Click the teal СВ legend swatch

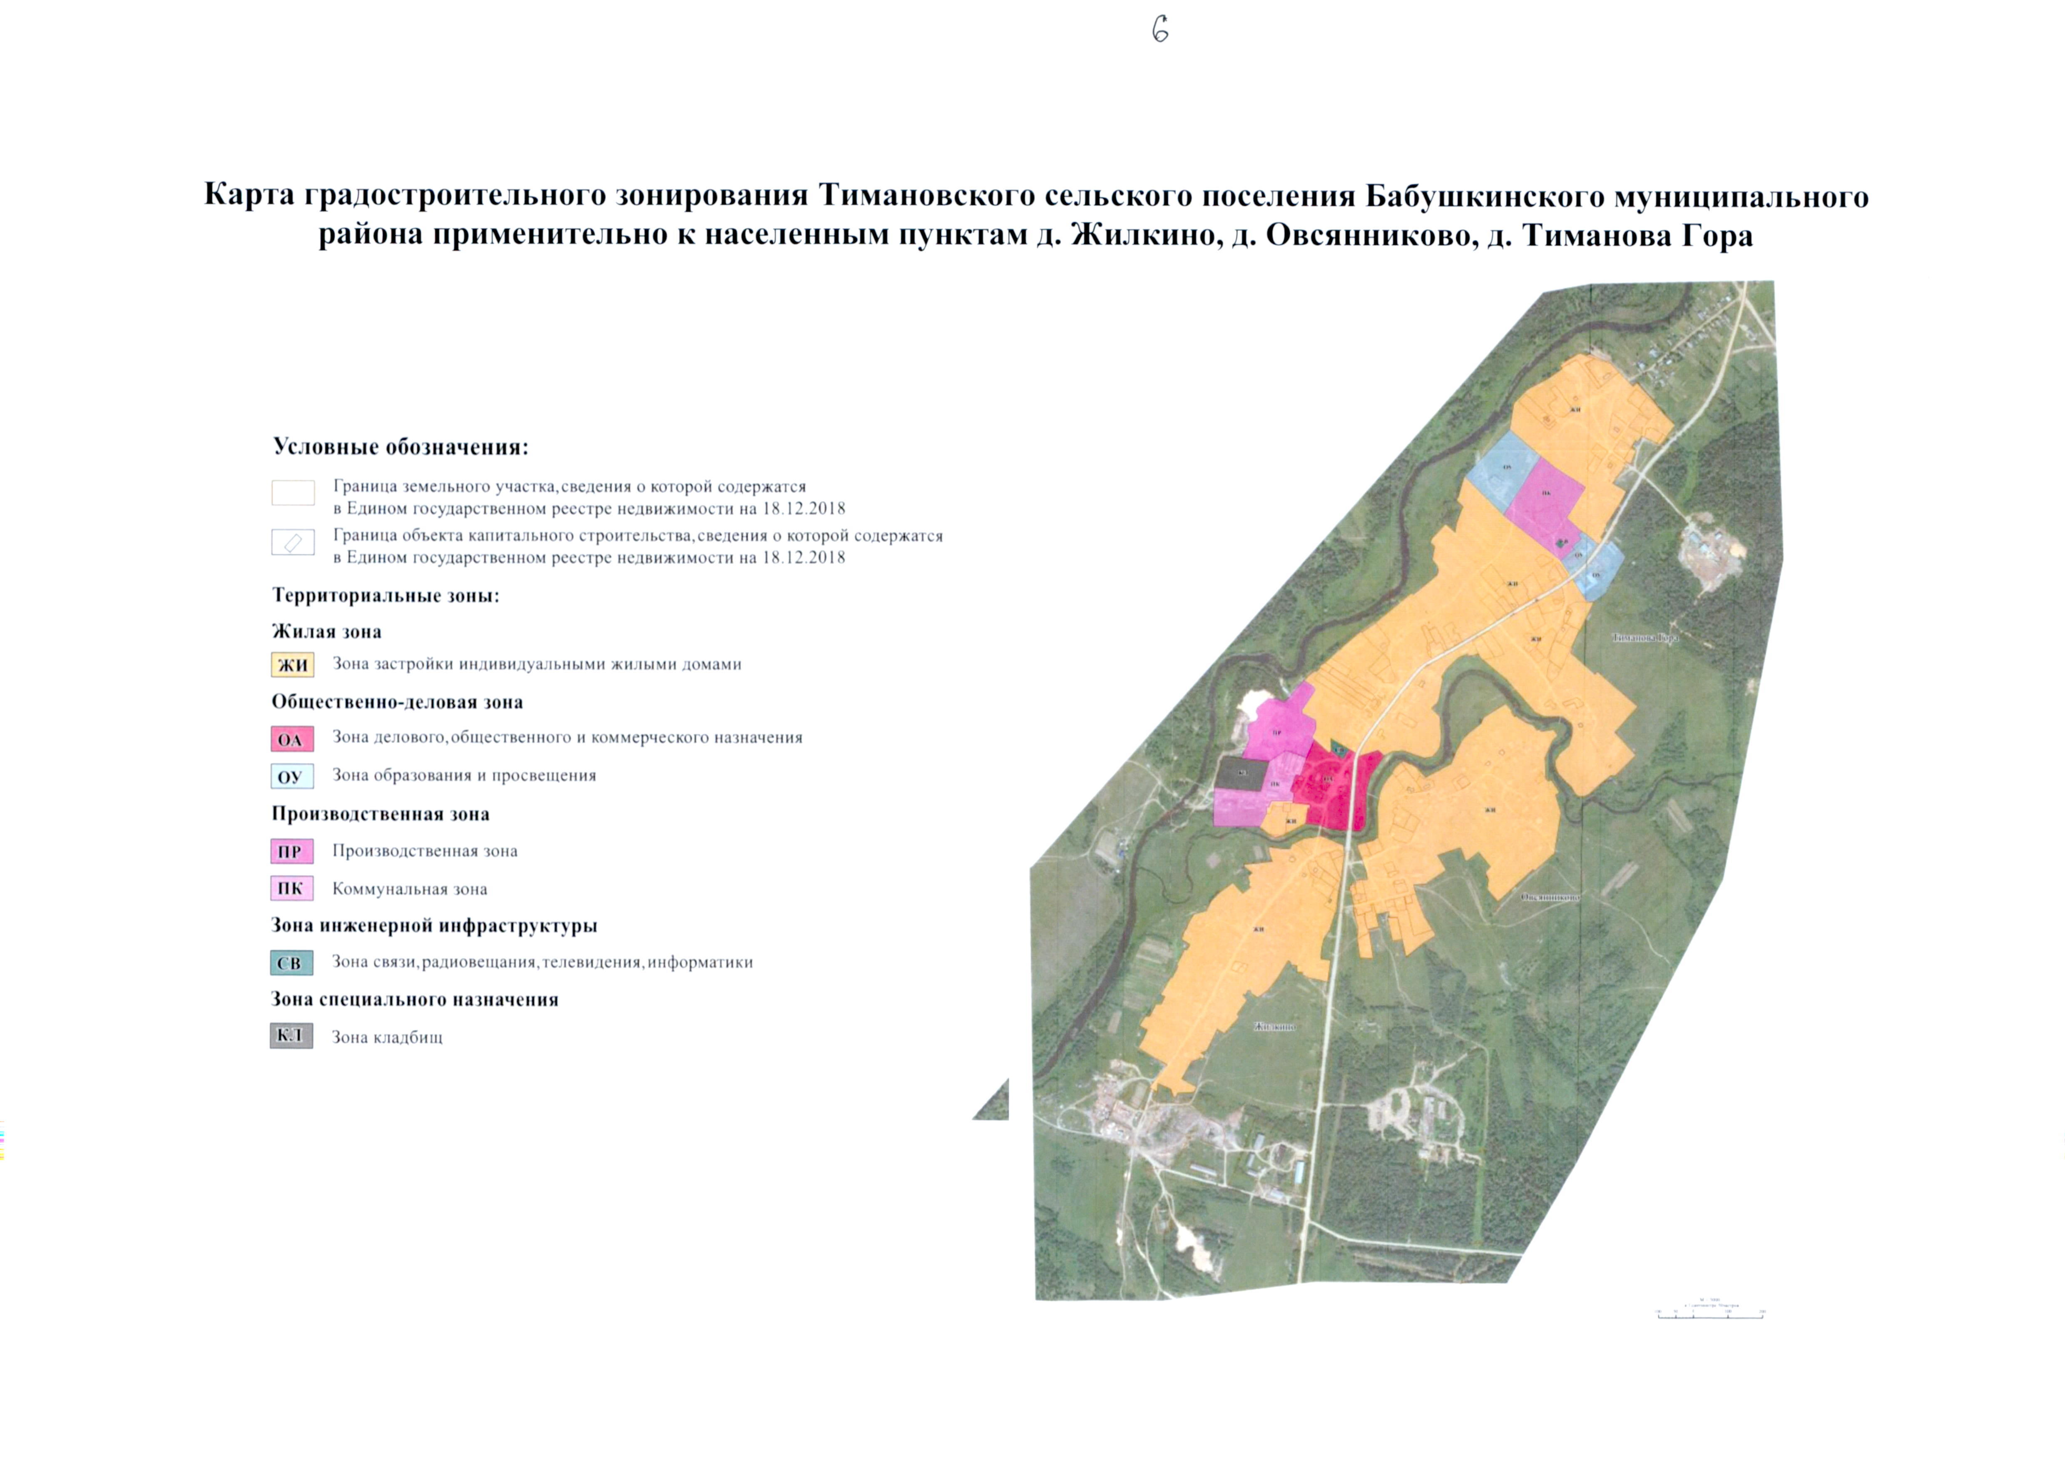[291, 962]
